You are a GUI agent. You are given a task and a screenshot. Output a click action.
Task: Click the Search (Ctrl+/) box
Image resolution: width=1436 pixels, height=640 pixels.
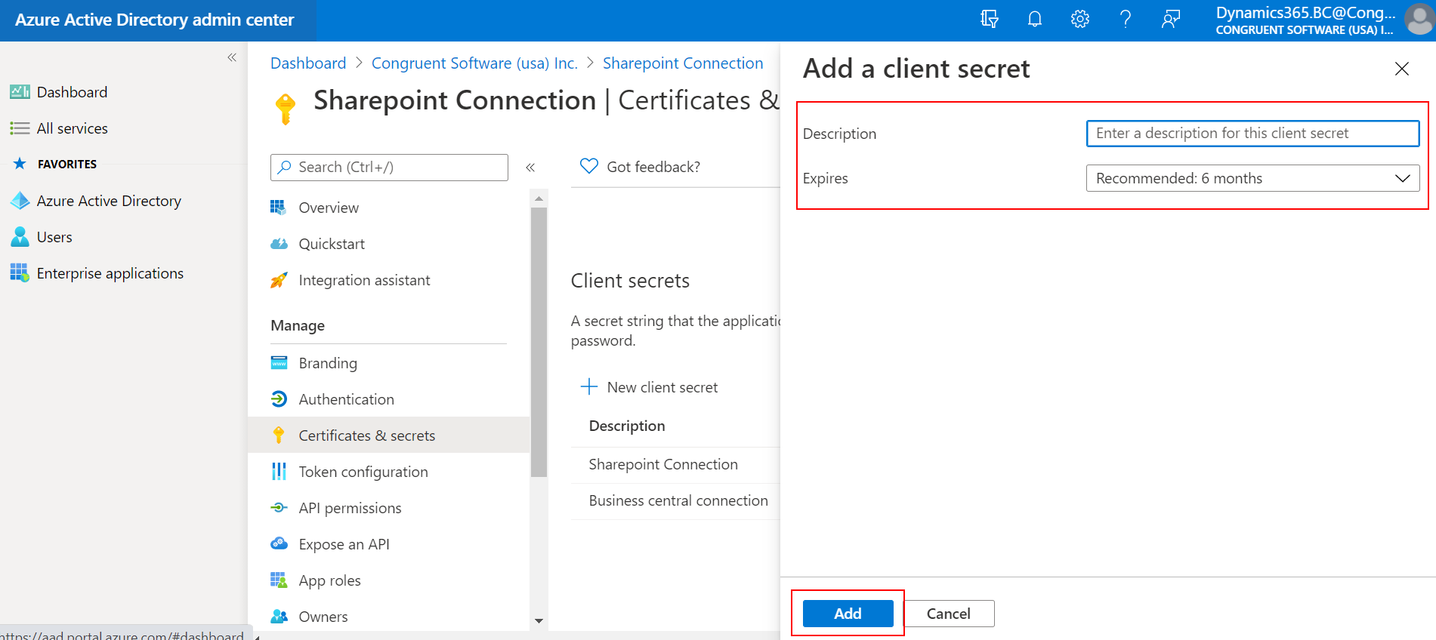point(389,168)
